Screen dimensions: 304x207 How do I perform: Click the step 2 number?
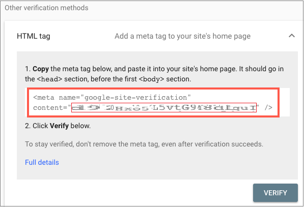click(x=27, y=126)
